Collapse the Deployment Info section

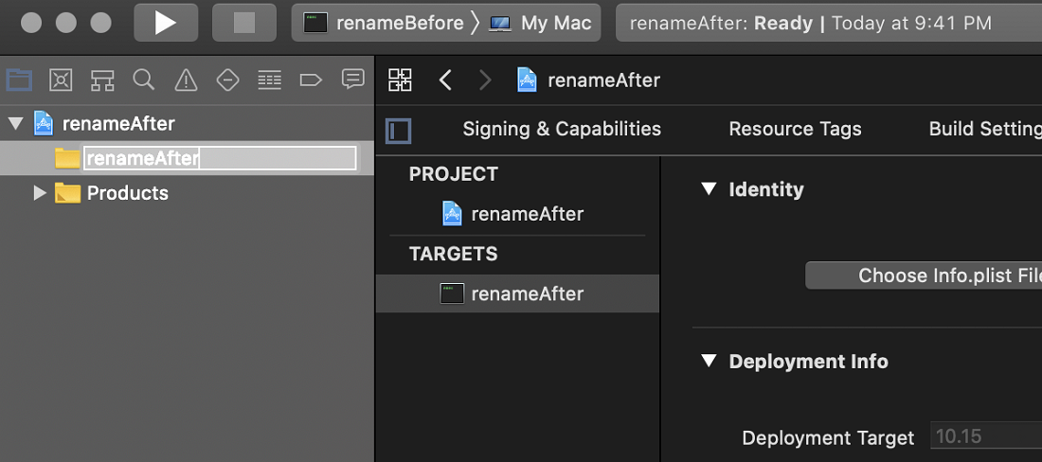pyautogui.click(x=710, y=361)
